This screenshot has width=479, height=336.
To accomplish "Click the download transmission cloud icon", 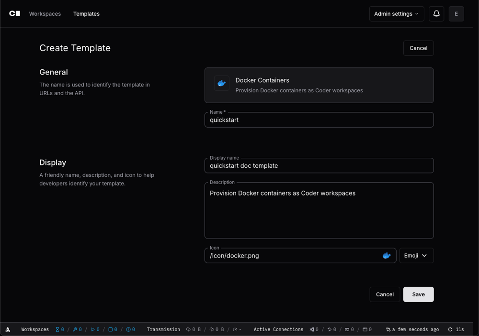I will click(188, 329).
